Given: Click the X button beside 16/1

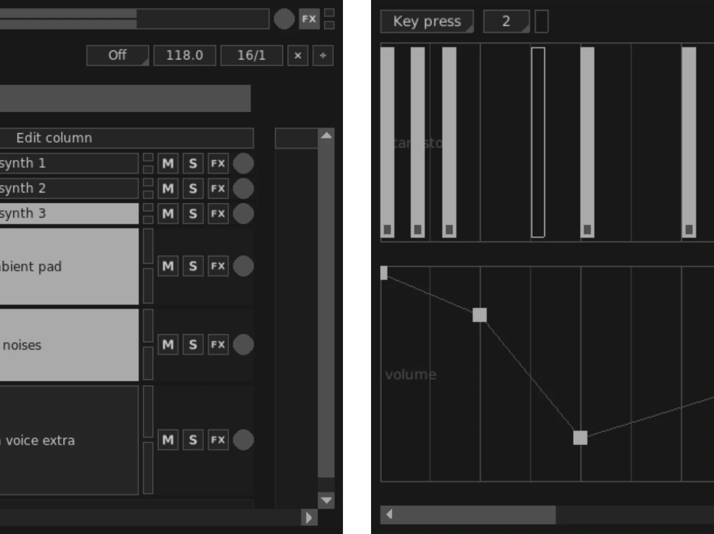Looking at the screenshot, I should [297, 56].
